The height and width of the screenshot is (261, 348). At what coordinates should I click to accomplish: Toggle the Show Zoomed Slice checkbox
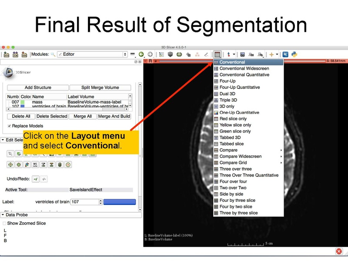pos(4,223)
